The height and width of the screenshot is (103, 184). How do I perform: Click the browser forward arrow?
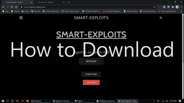[x=8, y=7]
